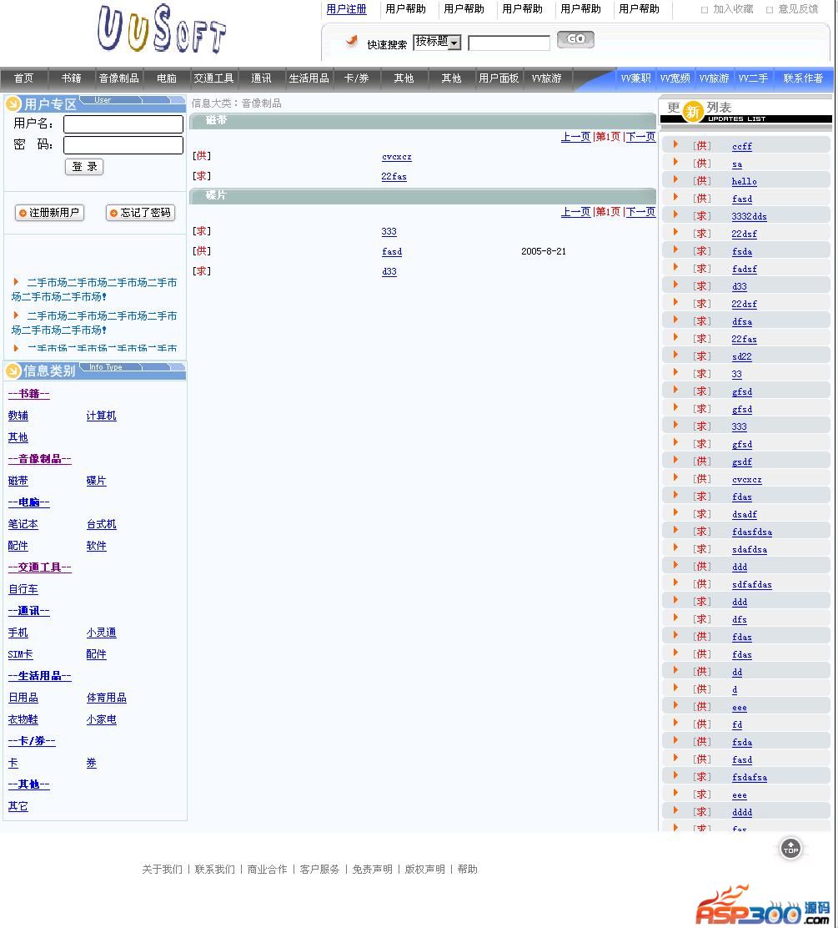Click the red bird icon by 快速搜索
This screenshot has height=928, width=838.
tap(352, 42)
